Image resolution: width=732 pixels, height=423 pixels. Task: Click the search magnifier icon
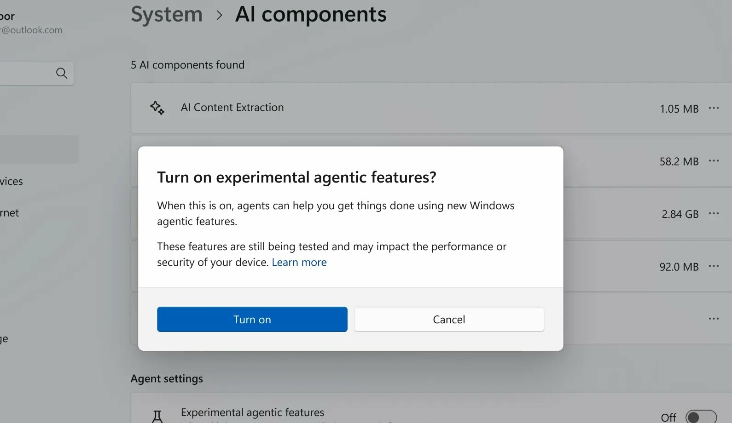point(61,73)
